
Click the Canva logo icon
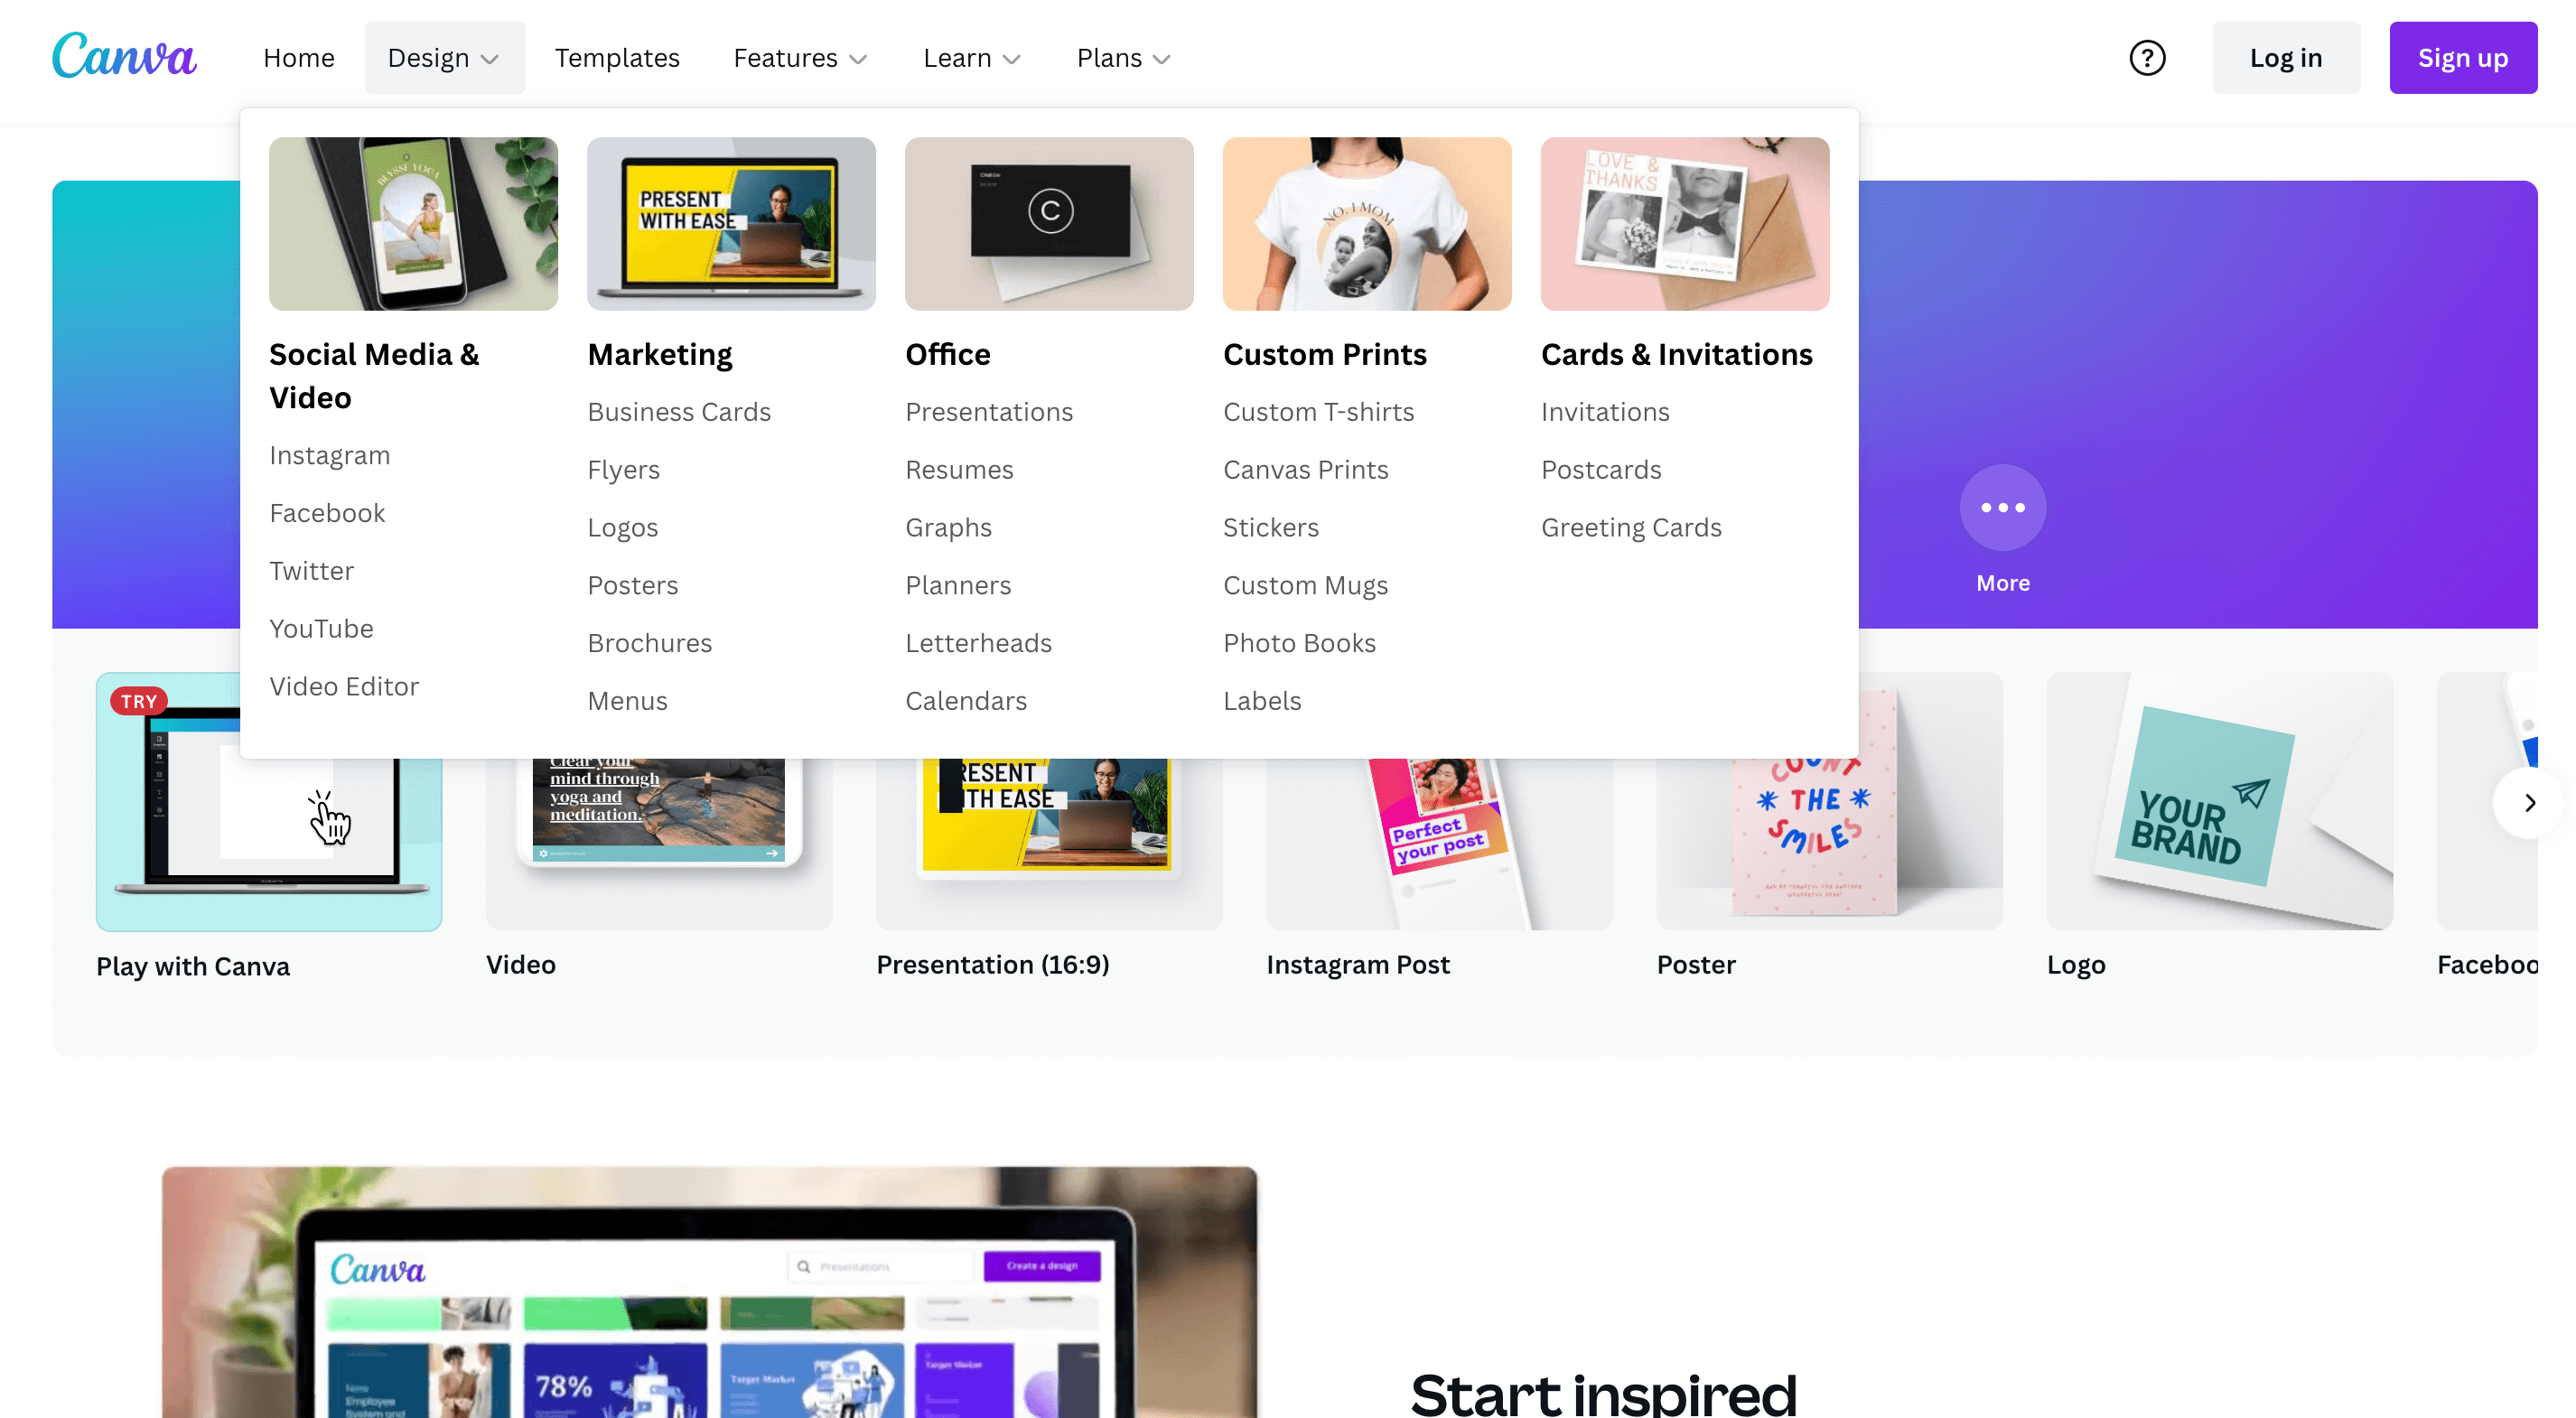coord(124,56)
